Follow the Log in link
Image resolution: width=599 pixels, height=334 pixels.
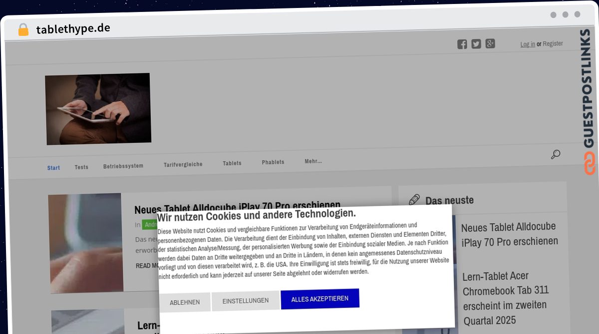528,44
